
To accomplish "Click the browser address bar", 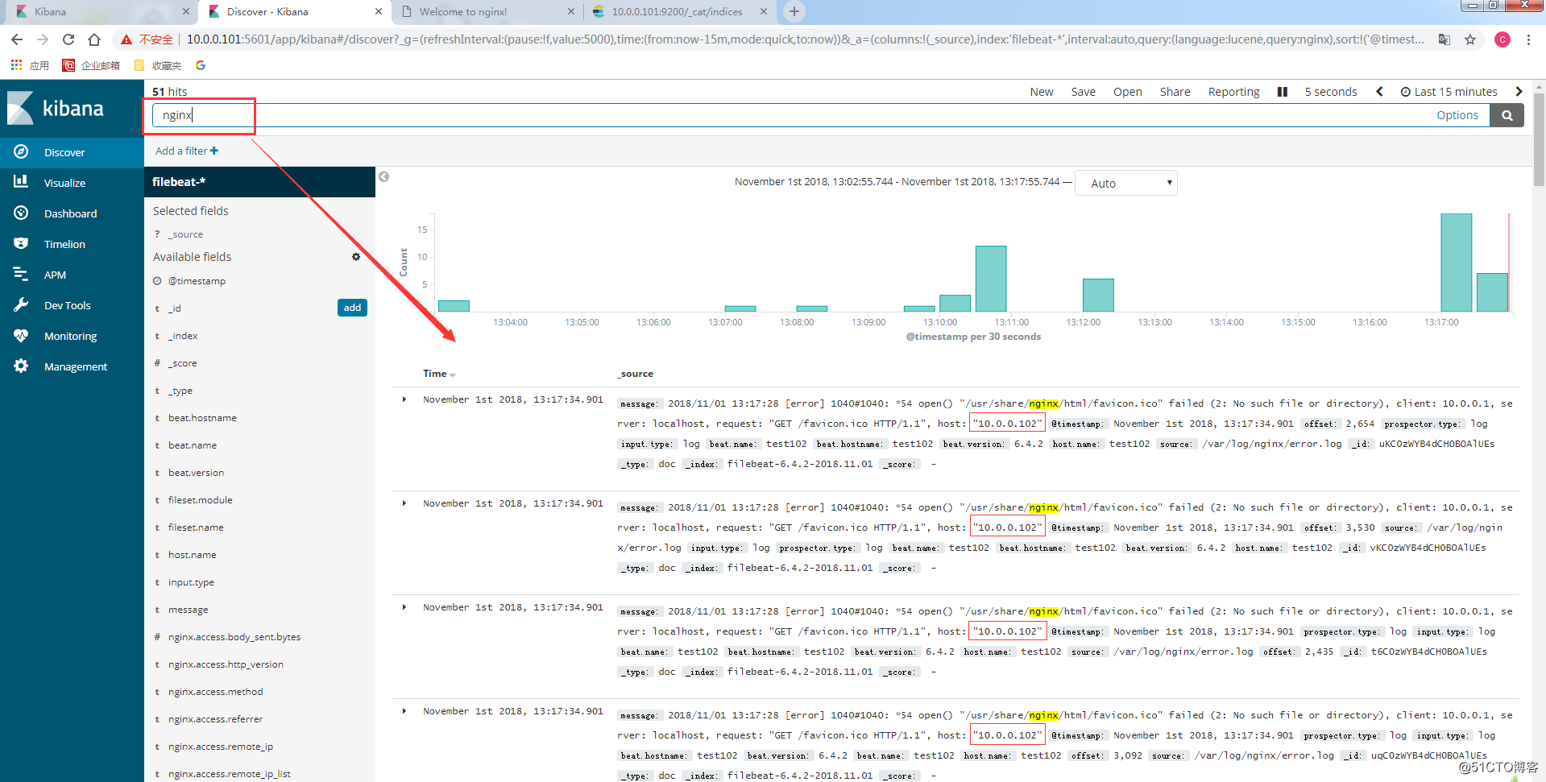I will (804, 39).
